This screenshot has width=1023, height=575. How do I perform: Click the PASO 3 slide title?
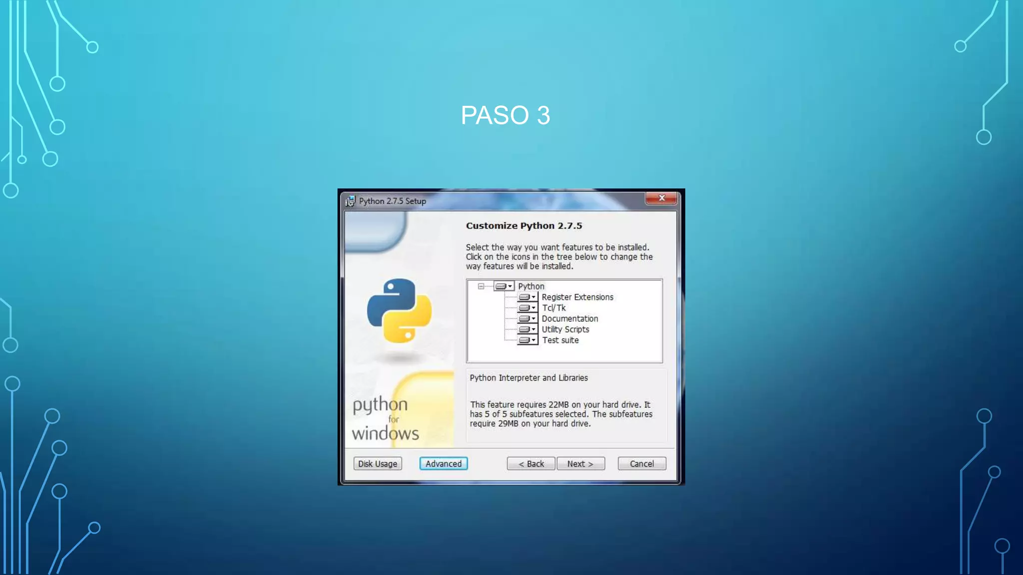[x=506, y=115]
